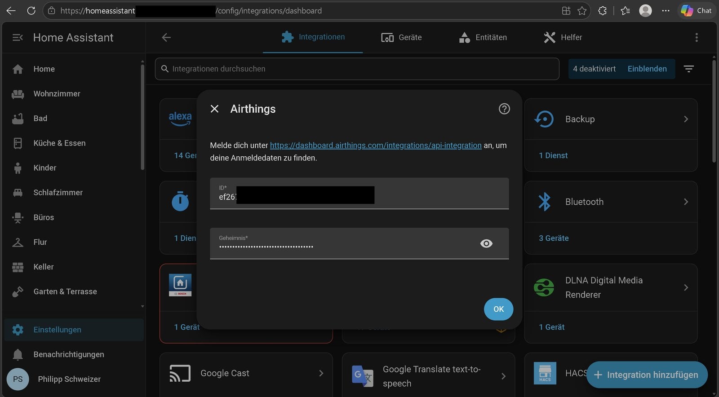Show the Geheimnis secret value

pos(486,243)
